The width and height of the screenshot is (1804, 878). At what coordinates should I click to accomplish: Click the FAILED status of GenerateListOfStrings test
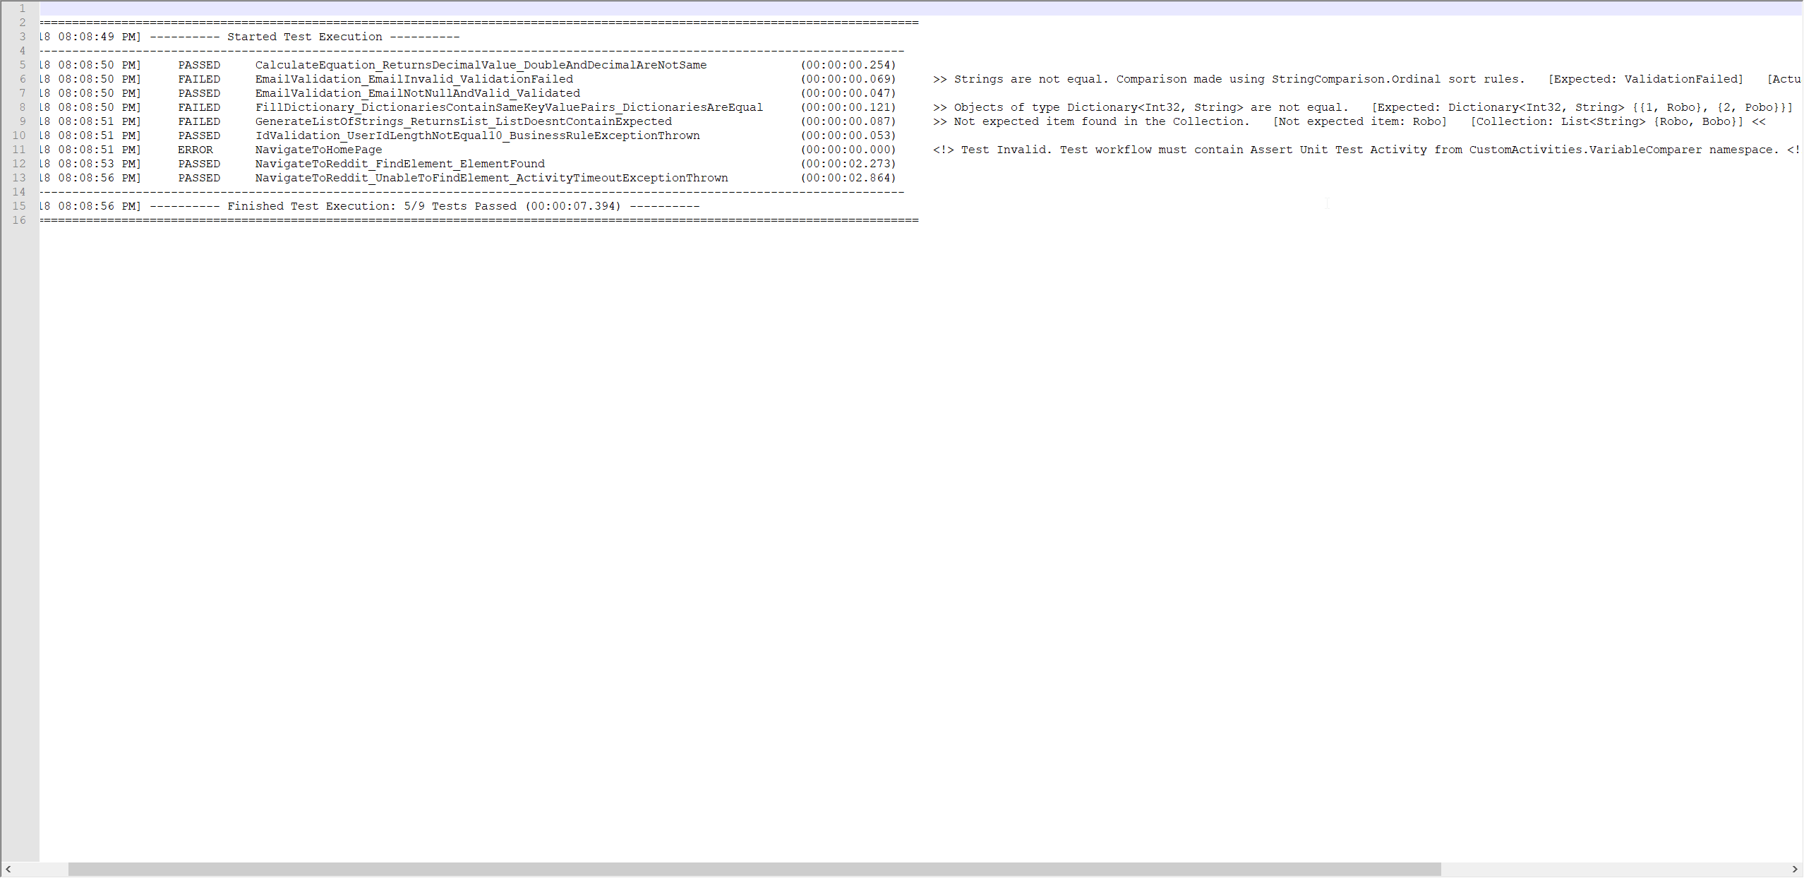199,121
